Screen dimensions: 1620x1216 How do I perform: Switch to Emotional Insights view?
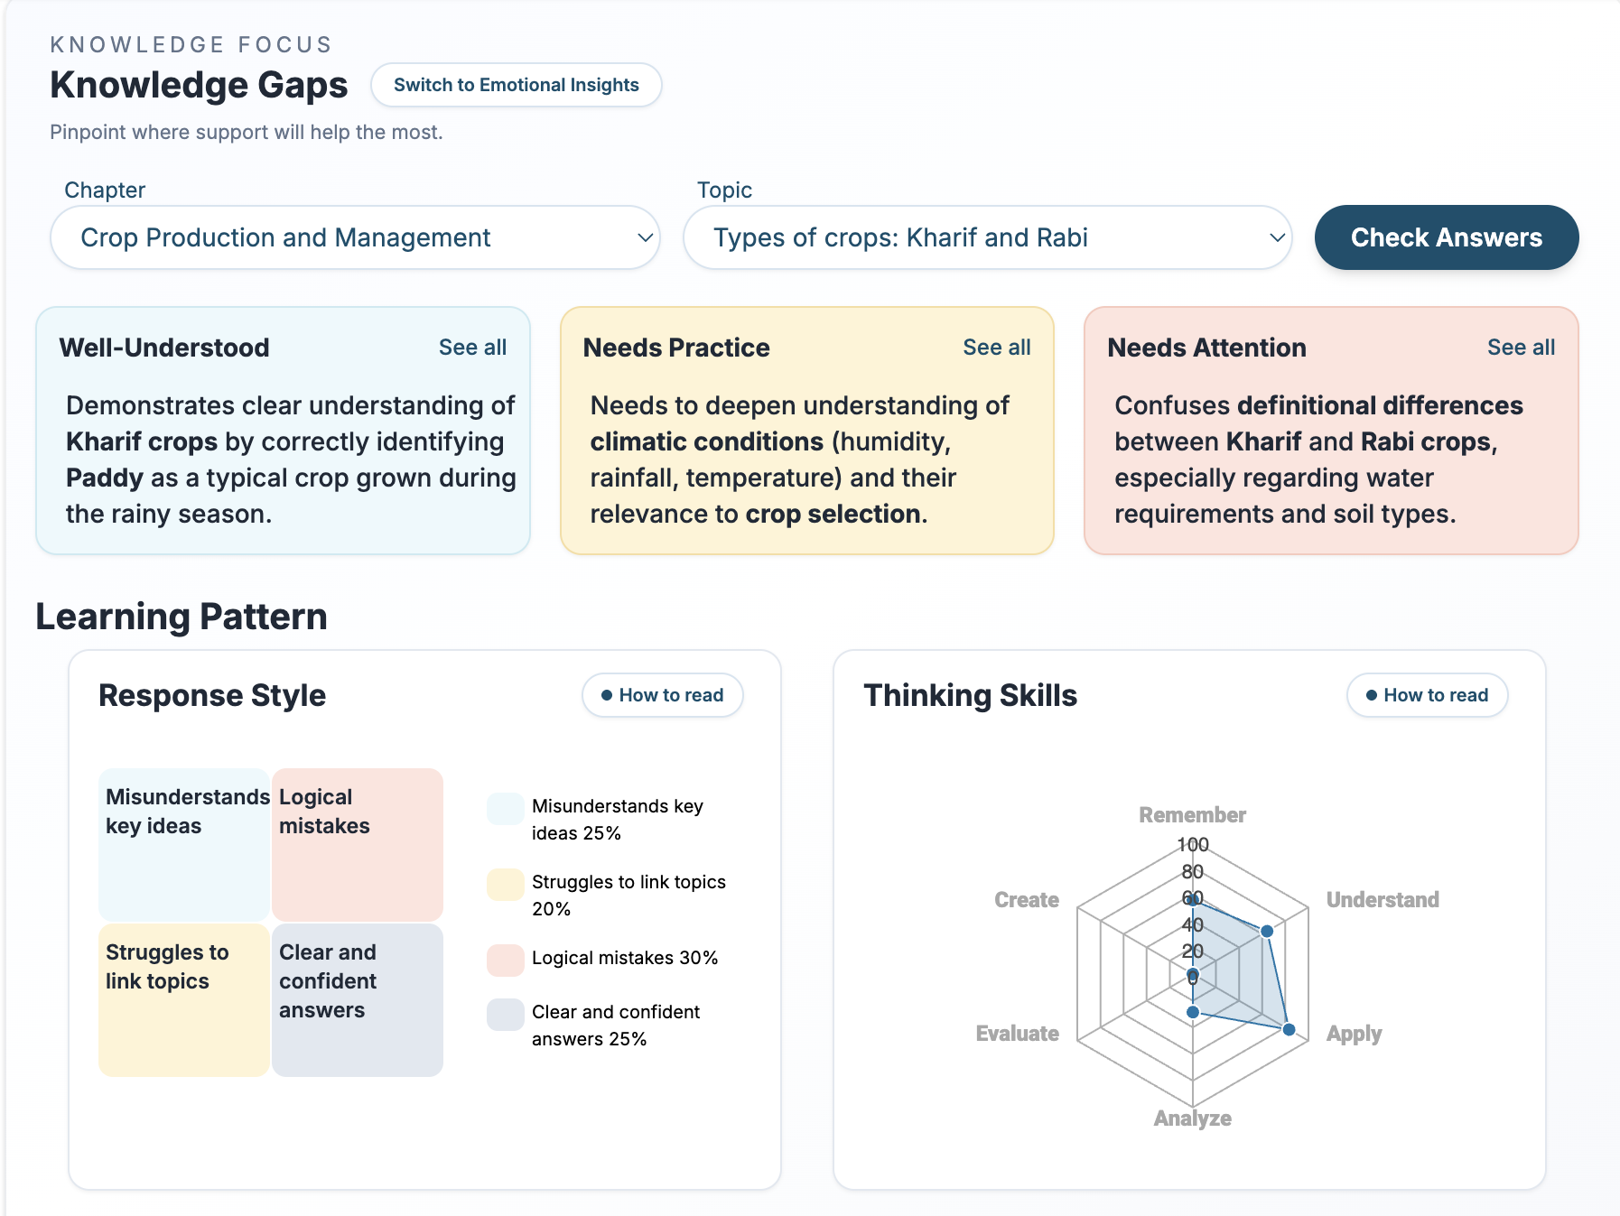click(516, 85)
